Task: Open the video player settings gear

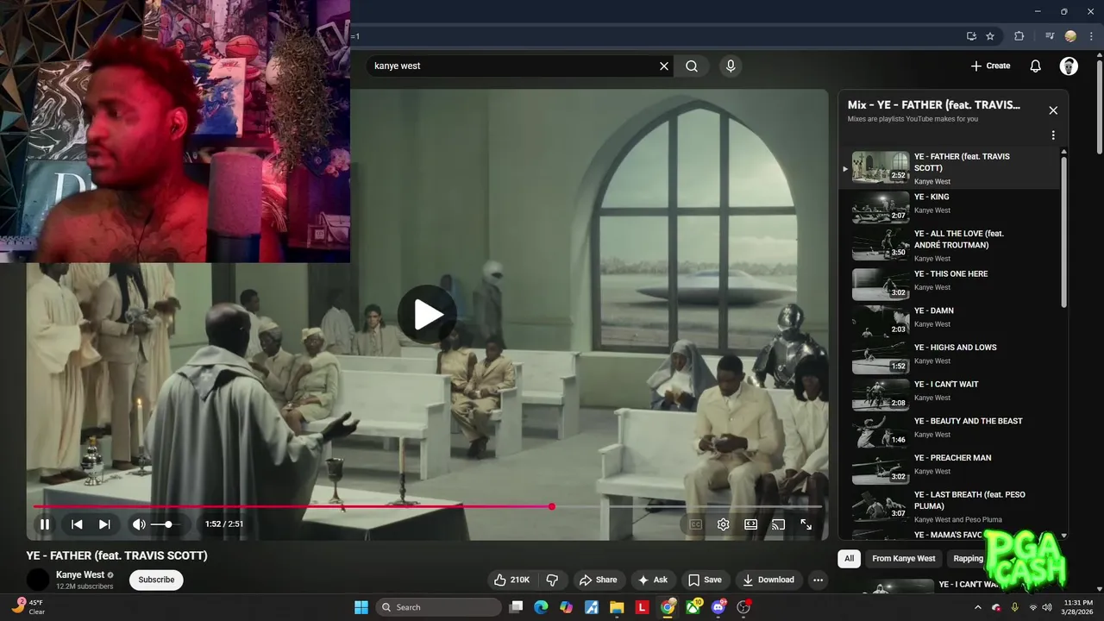Action: 724,524
